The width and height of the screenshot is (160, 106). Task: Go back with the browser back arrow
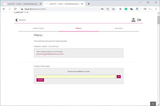pyautogui.click(x=4, y=9)
